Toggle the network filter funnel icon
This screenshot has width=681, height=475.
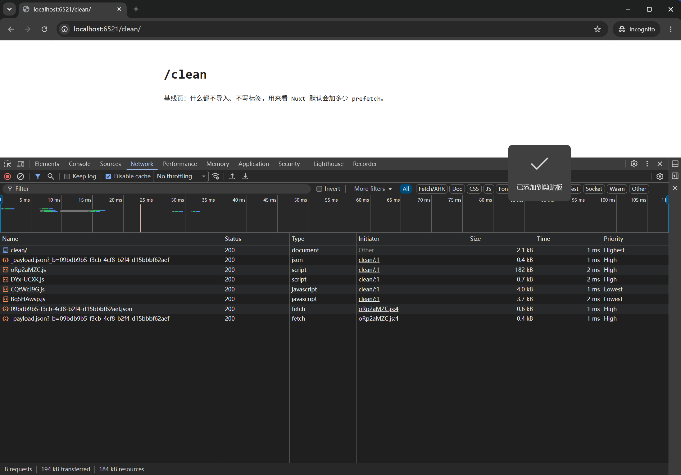point(38,176)
